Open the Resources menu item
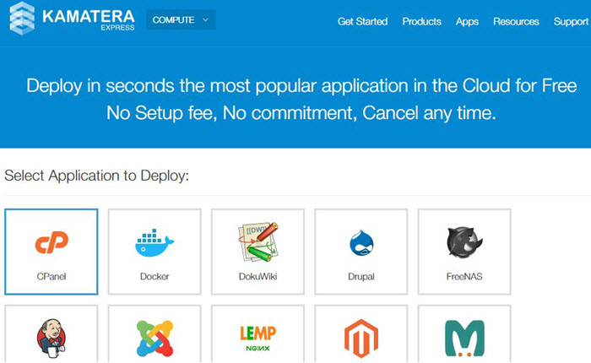This screenshot has width=591, height=363. pos(516,21)
